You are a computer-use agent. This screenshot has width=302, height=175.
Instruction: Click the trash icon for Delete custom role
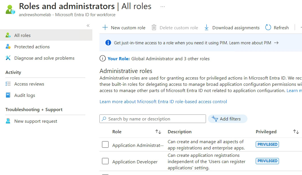pos(154,28)
